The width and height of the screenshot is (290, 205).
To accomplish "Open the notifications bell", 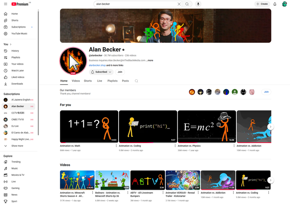I will [x=275, y=4].
